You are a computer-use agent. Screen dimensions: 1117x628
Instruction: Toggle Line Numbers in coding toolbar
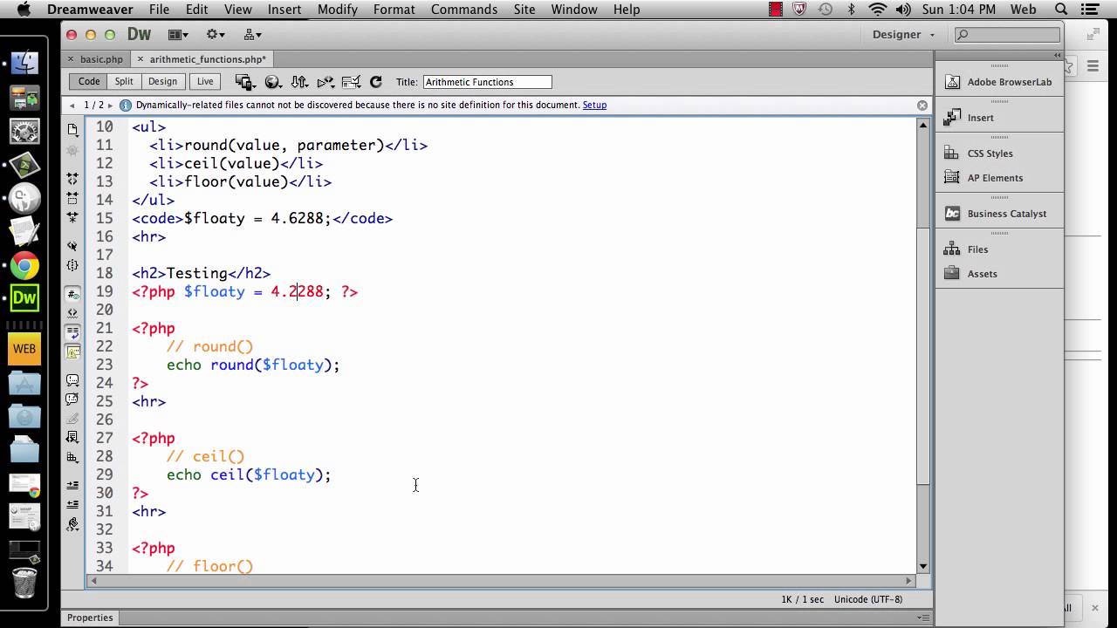tap(72, 294)
